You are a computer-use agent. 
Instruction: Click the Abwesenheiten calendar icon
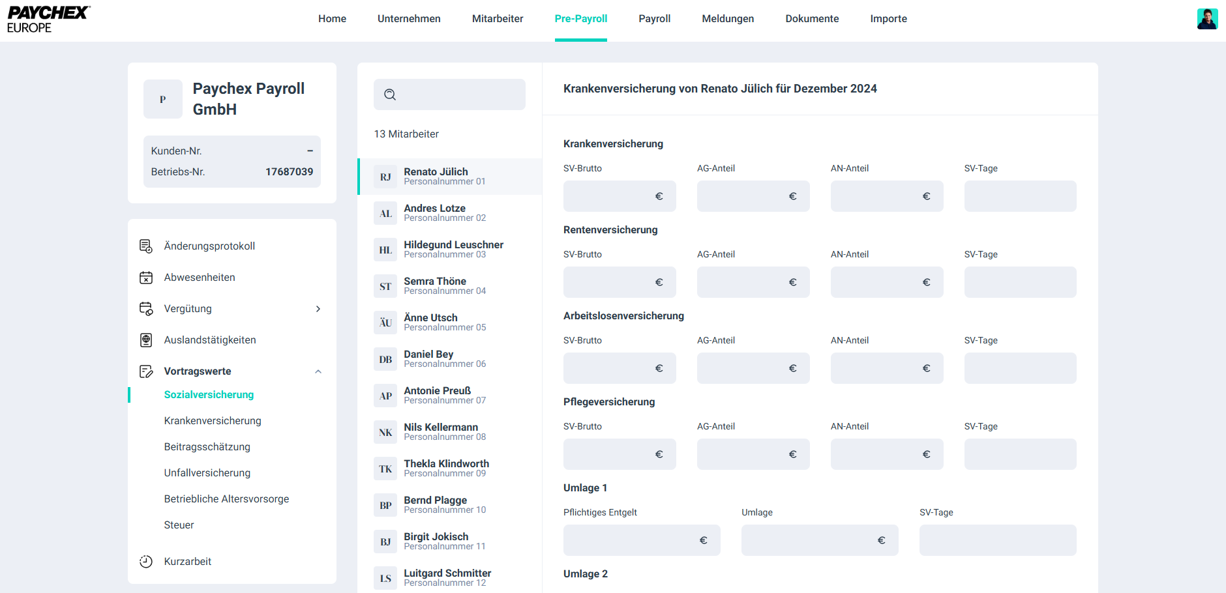click(146, 278)
